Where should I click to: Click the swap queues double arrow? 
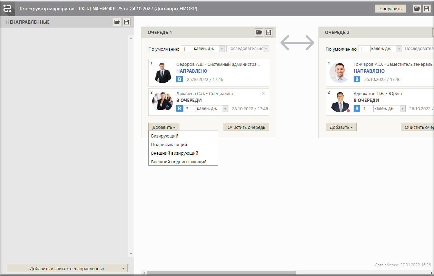tap(297, 42)
